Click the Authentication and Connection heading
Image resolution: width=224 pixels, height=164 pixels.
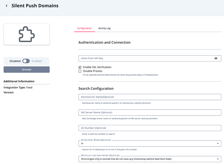pos(105,42)
